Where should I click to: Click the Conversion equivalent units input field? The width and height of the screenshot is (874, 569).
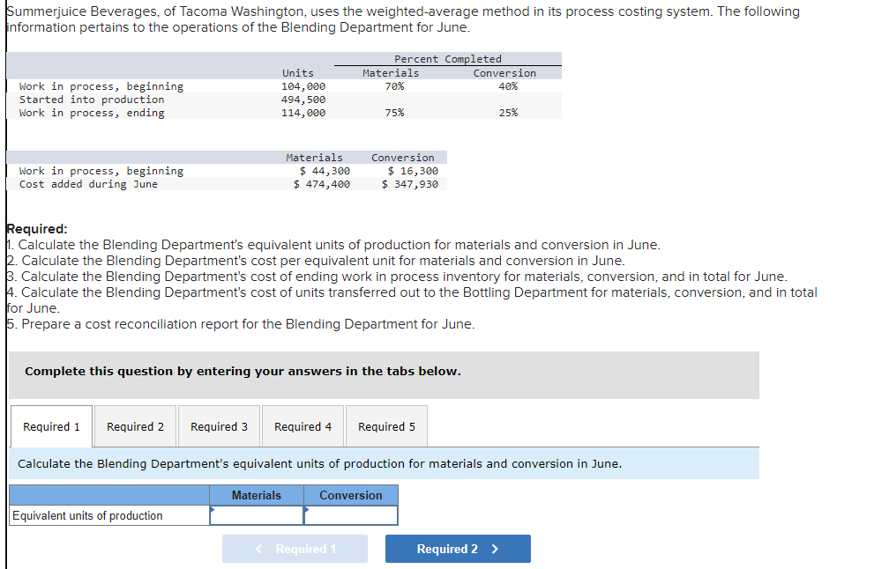[x=351, y=515]
